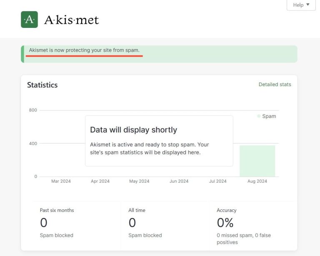Click the Jul 2024 axis label
This screenshot has height=256, width=320.
tap(217, 181)
